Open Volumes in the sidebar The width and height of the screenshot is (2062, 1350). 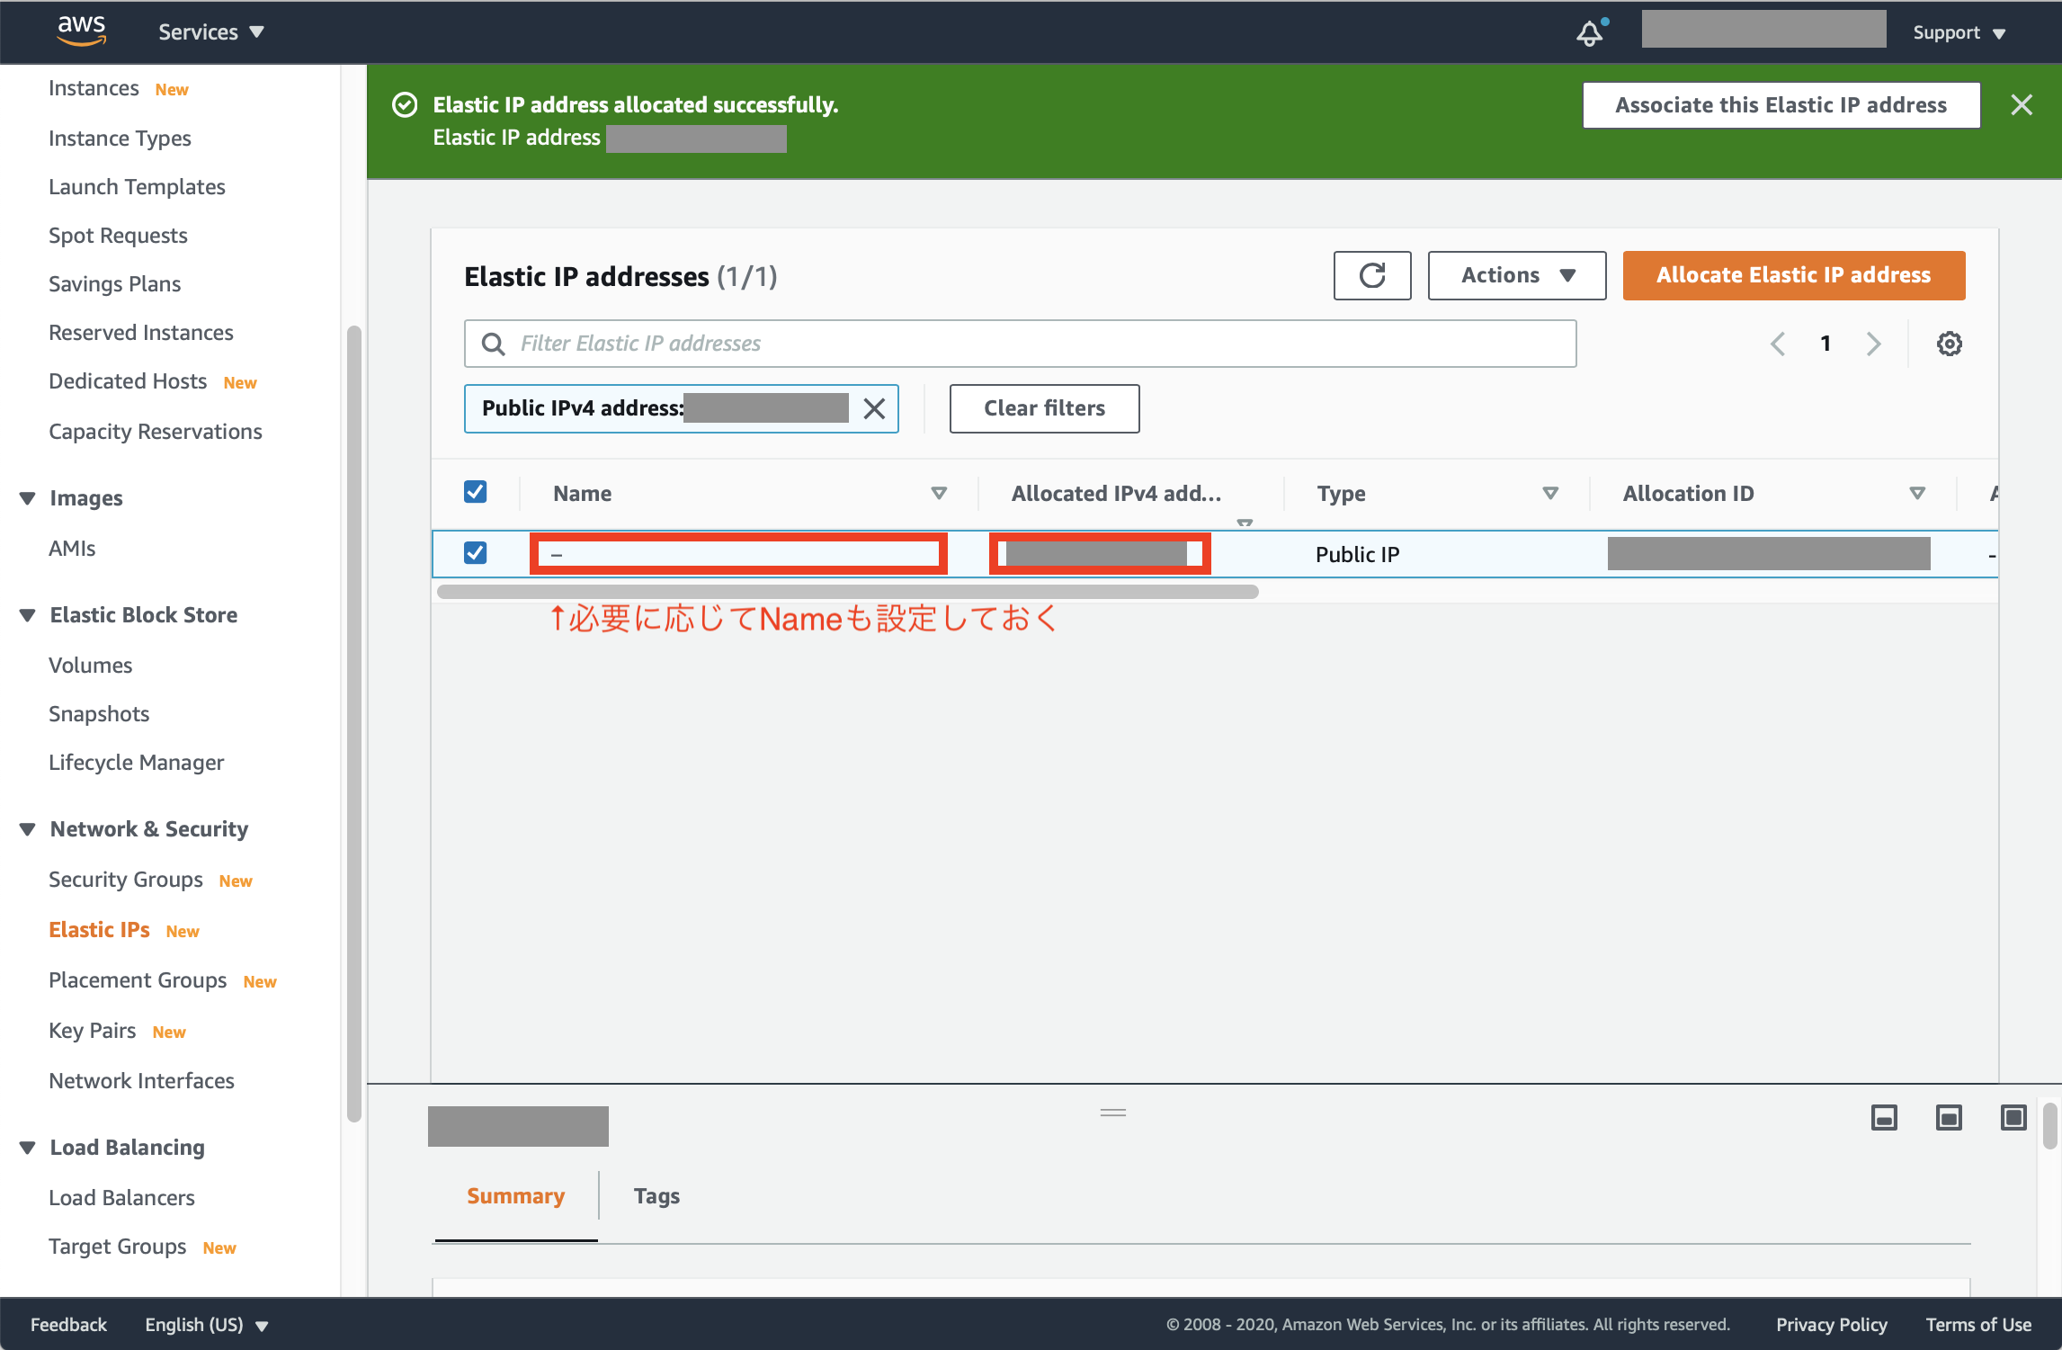[x=90, y=666]
